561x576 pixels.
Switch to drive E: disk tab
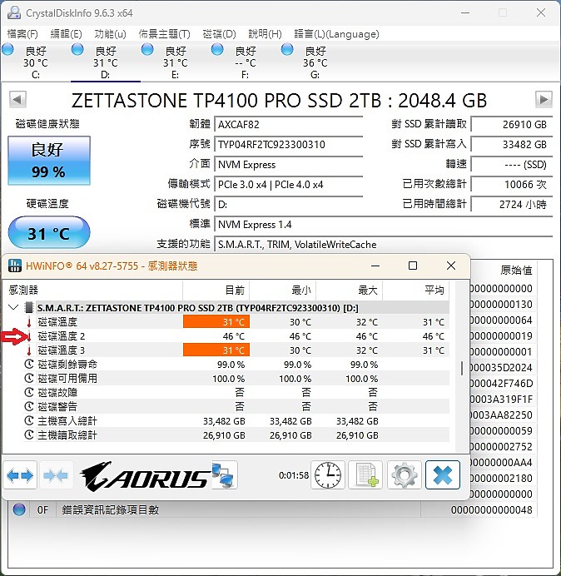176,62
